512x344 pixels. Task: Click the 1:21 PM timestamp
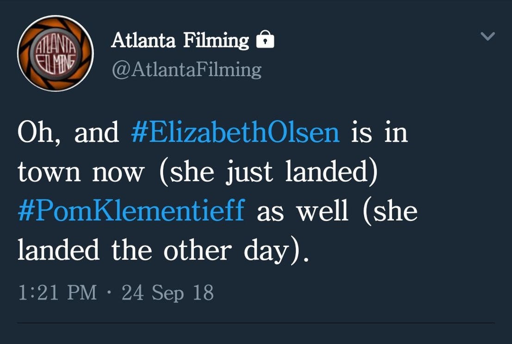pos(57,292)
